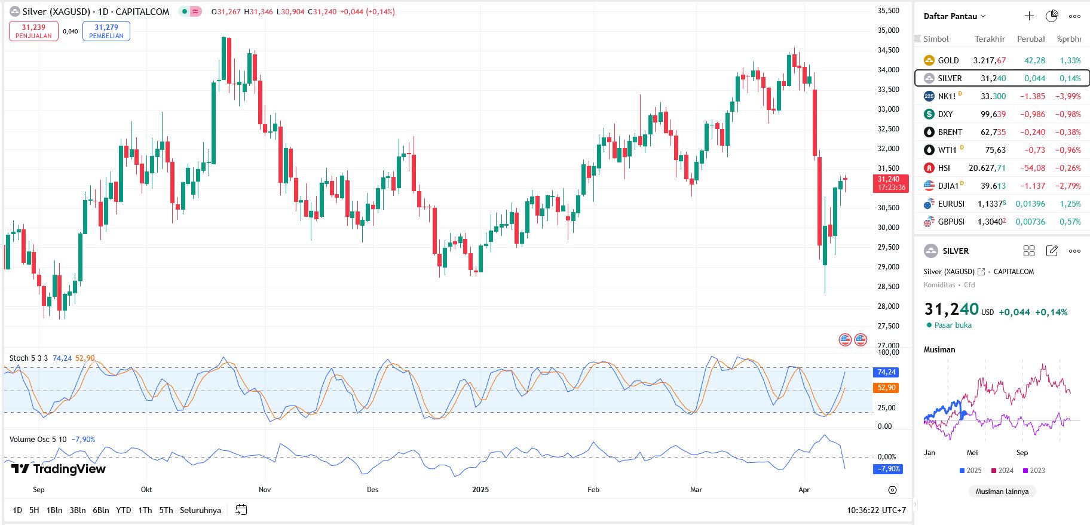Image resolution: width=1090 pixels, height=525 pixels.
Task: Click the note pencil icon beside SILVER
Action: 1052,251
